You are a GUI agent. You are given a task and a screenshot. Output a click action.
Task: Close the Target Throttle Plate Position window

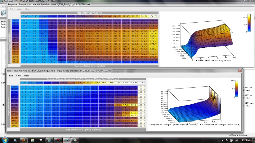click(x=240, y=71)
